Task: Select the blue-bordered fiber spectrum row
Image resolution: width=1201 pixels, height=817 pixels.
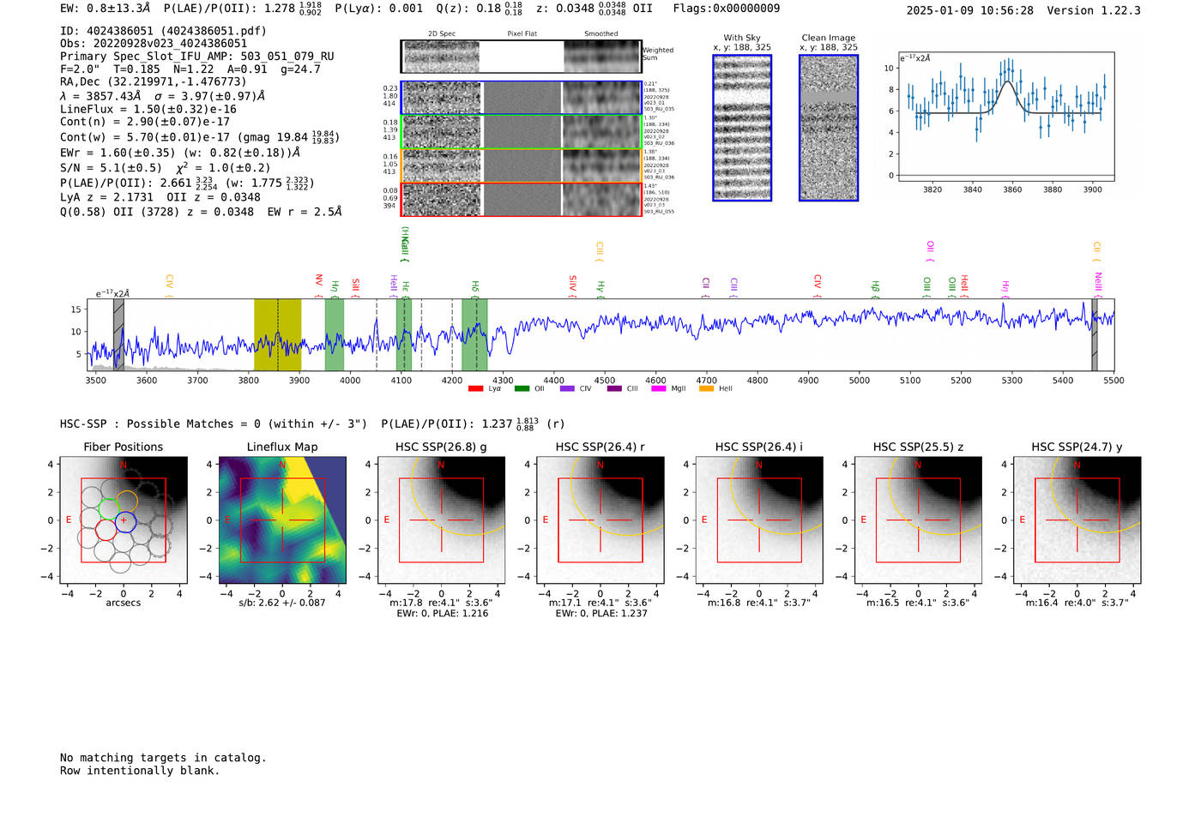Action: click(521, 98)
